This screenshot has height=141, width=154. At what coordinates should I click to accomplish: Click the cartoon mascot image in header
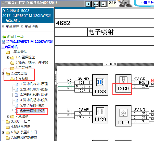tap(125, 3)
